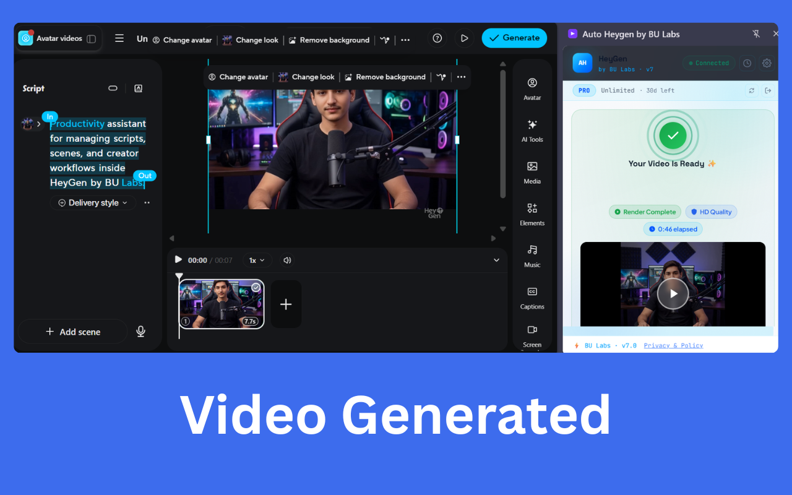Image resolution: width=792 pixels, height=495 pixels.
Task: Mute the audio with the speaker icon
Action: pos(287,260)
